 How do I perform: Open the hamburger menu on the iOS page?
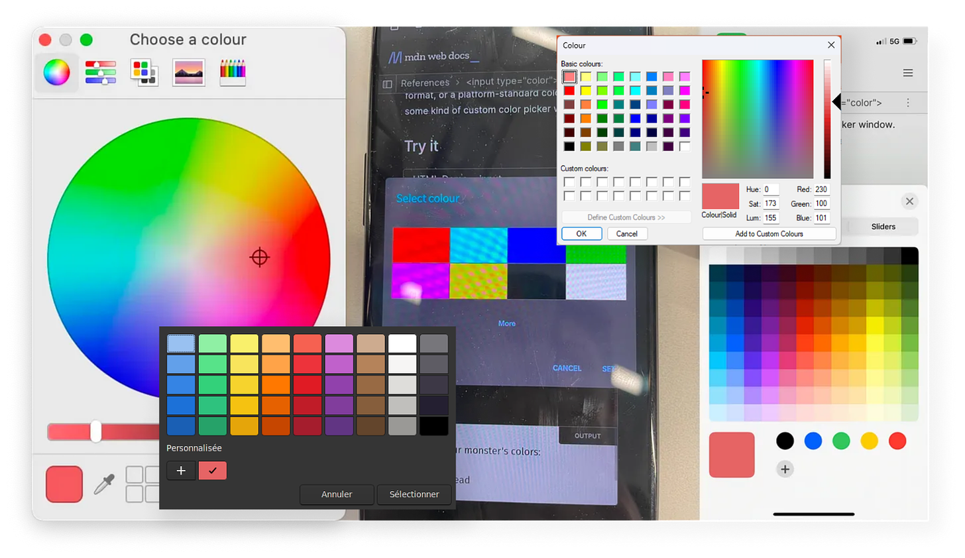pyautogui.click(x=908, y=73)
